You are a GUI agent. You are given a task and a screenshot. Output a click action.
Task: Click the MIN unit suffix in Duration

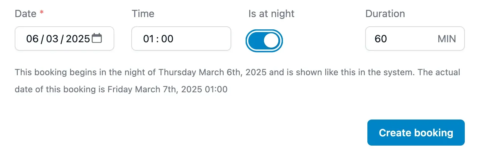click(446, 39)
